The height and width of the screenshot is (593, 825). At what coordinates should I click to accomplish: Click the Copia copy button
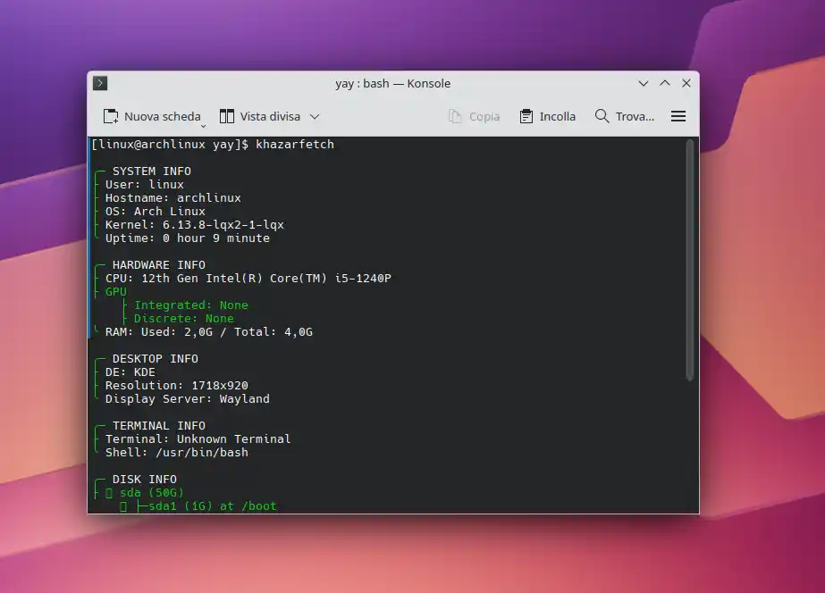click(474, 116)
